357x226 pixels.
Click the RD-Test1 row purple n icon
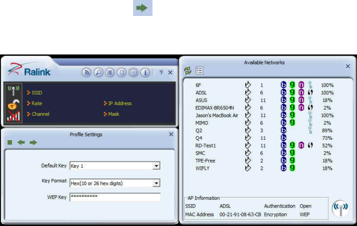click(301, 145)
